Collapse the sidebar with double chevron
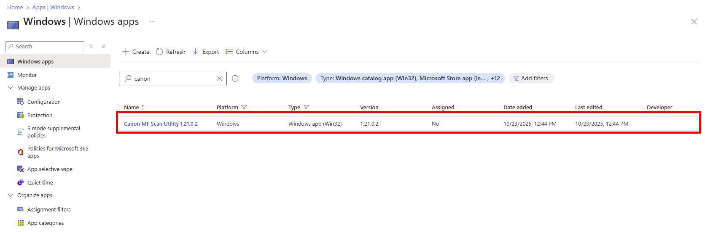 (x=104, y=46)
